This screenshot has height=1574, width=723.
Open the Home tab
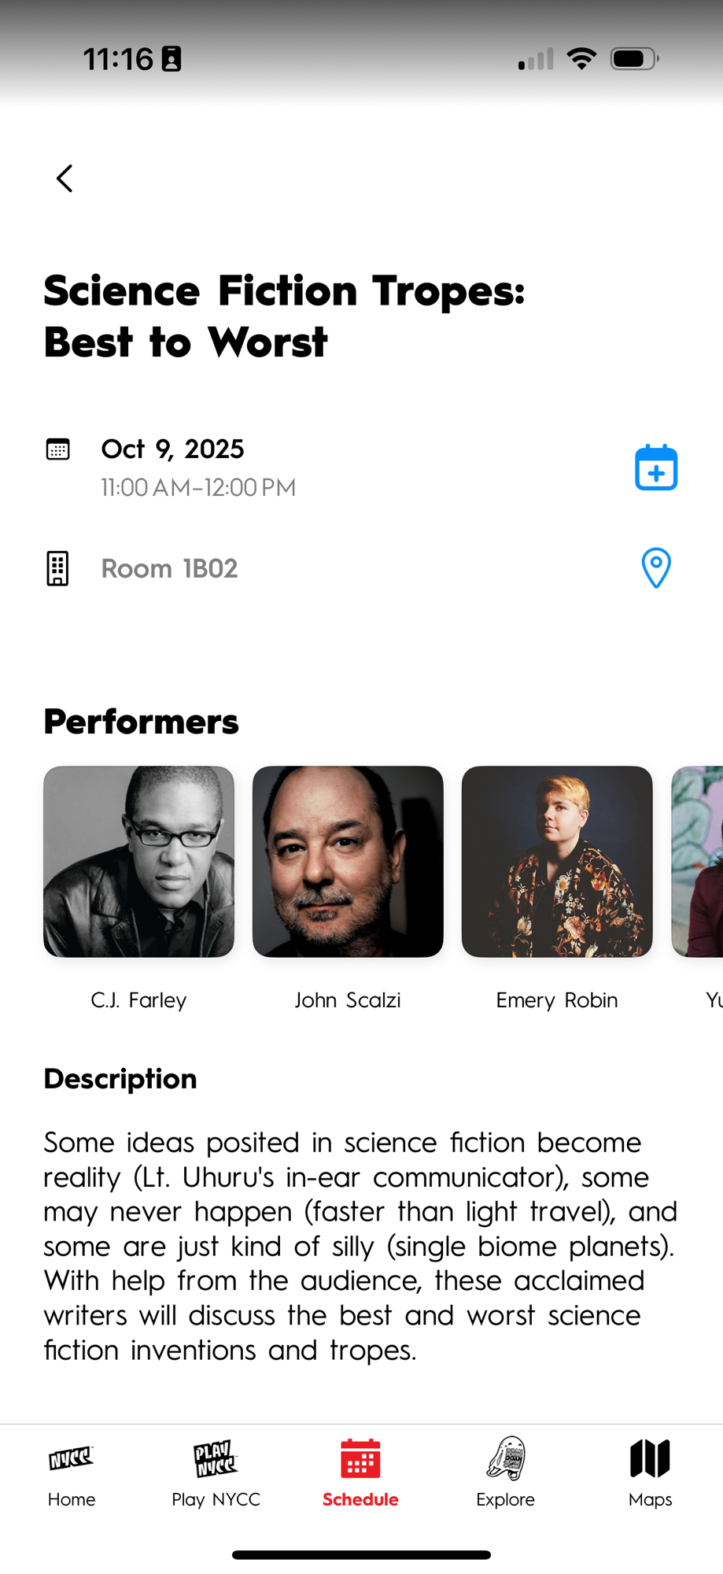[72, 1472]
